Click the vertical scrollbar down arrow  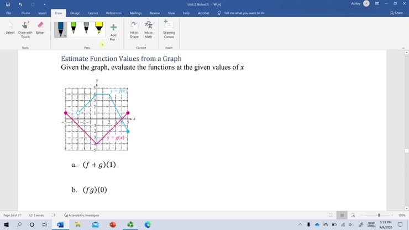click(x=406, y=208)
